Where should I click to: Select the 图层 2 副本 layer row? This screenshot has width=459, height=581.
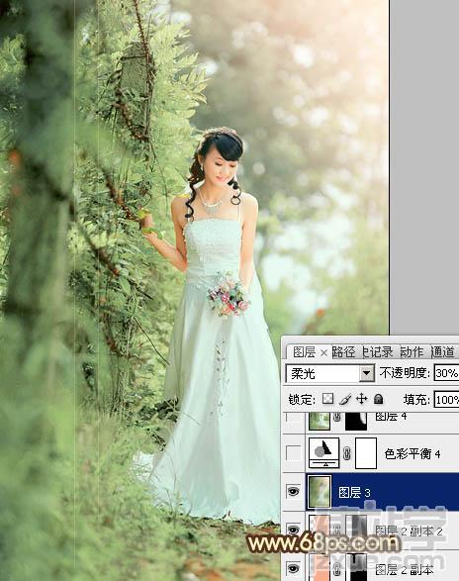tap(370, 567)
